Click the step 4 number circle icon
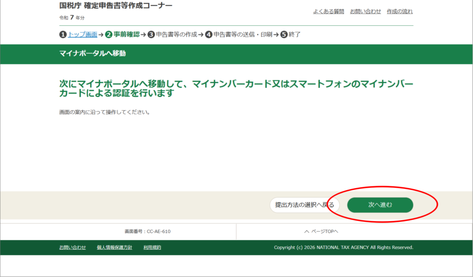The height and width of the screenshot is (277, 473). [209, 35]
